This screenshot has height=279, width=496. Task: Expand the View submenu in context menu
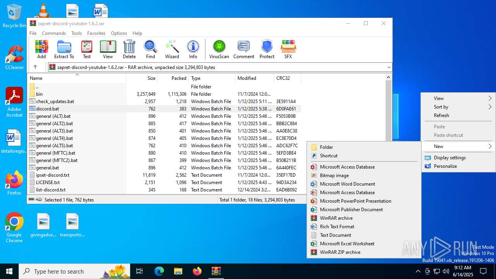point(458,98)
